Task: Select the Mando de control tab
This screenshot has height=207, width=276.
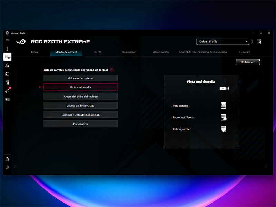Action: coord(66,52)
